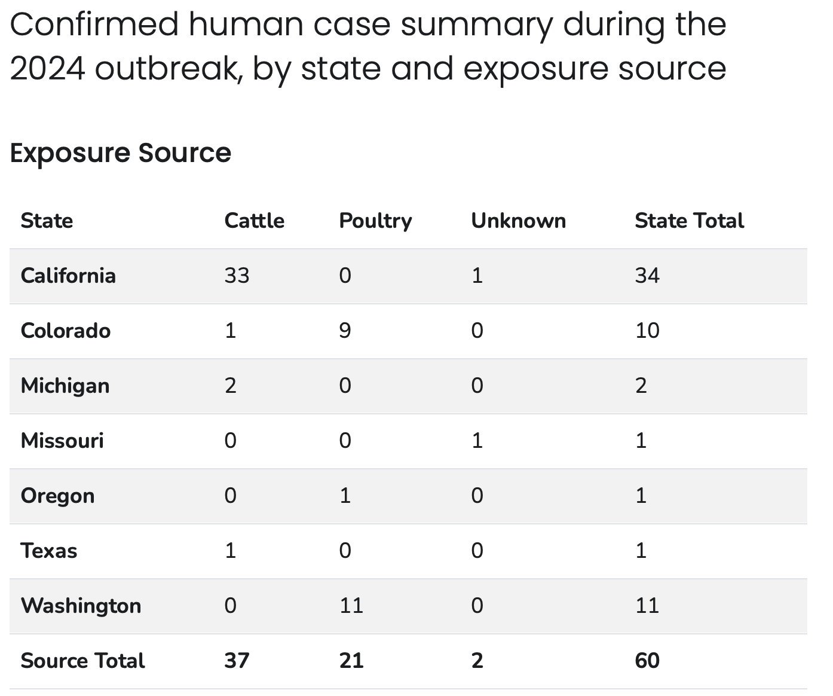This screenshot has height=696, width=833.
Task: Click the grand total value 60
Action: tap(647, 661)
